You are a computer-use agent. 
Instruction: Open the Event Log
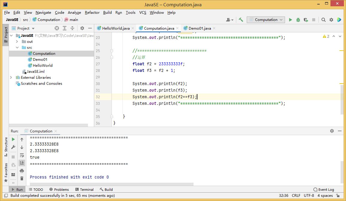click(324, 190)
